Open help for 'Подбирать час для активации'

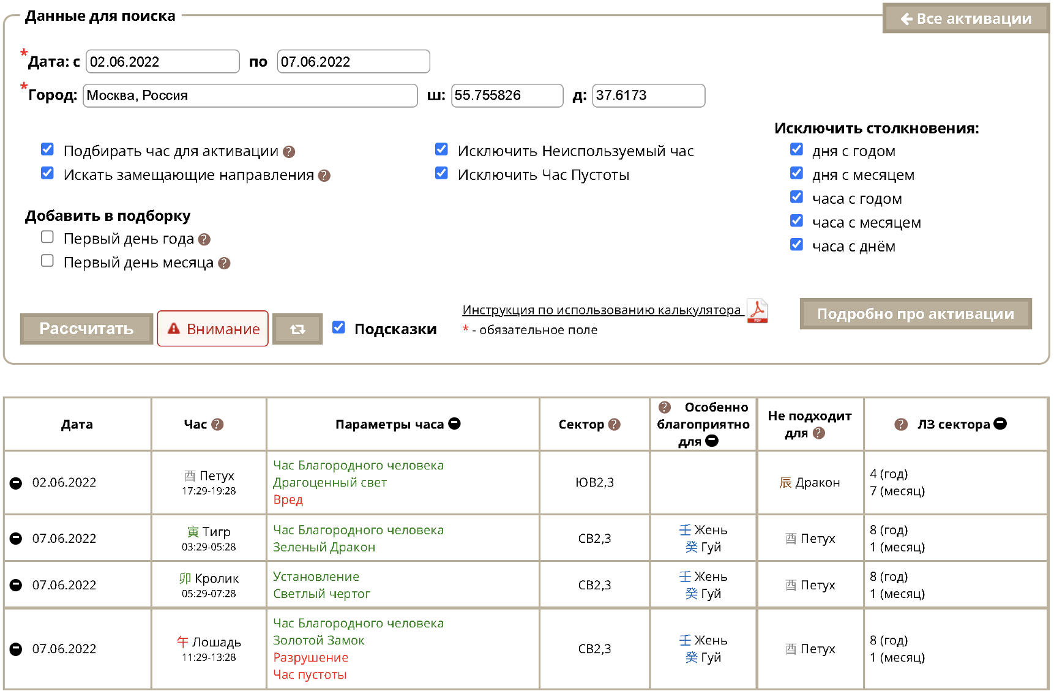pos(289,152)
